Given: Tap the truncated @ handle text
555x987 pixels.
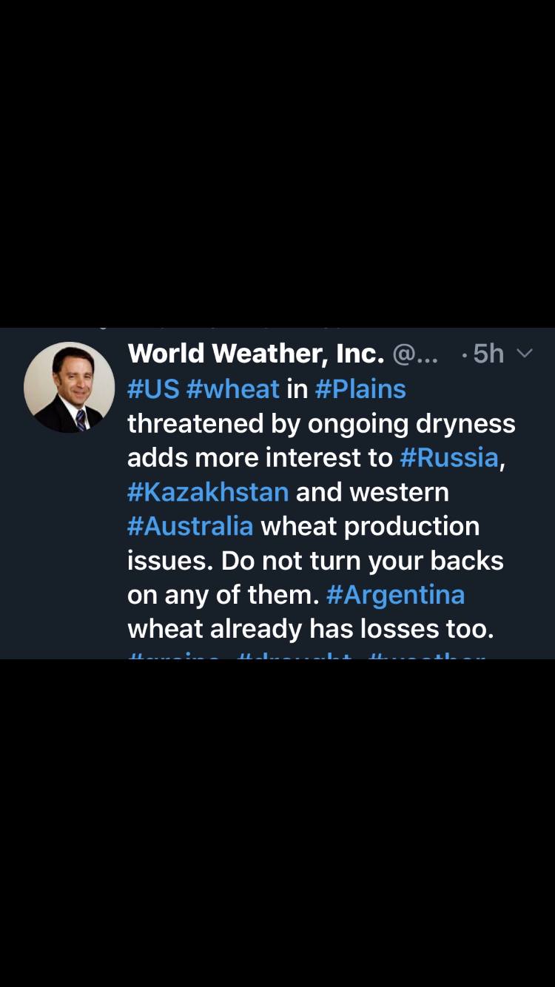Looking at the screenshot, I should (x=414, y=354).
